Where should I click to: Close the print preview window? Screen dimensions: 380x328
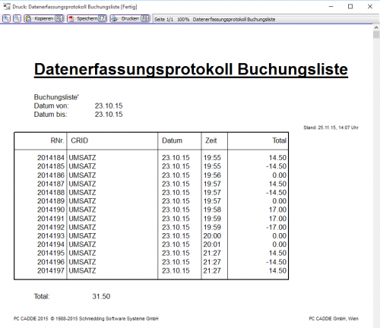[370, 7]
